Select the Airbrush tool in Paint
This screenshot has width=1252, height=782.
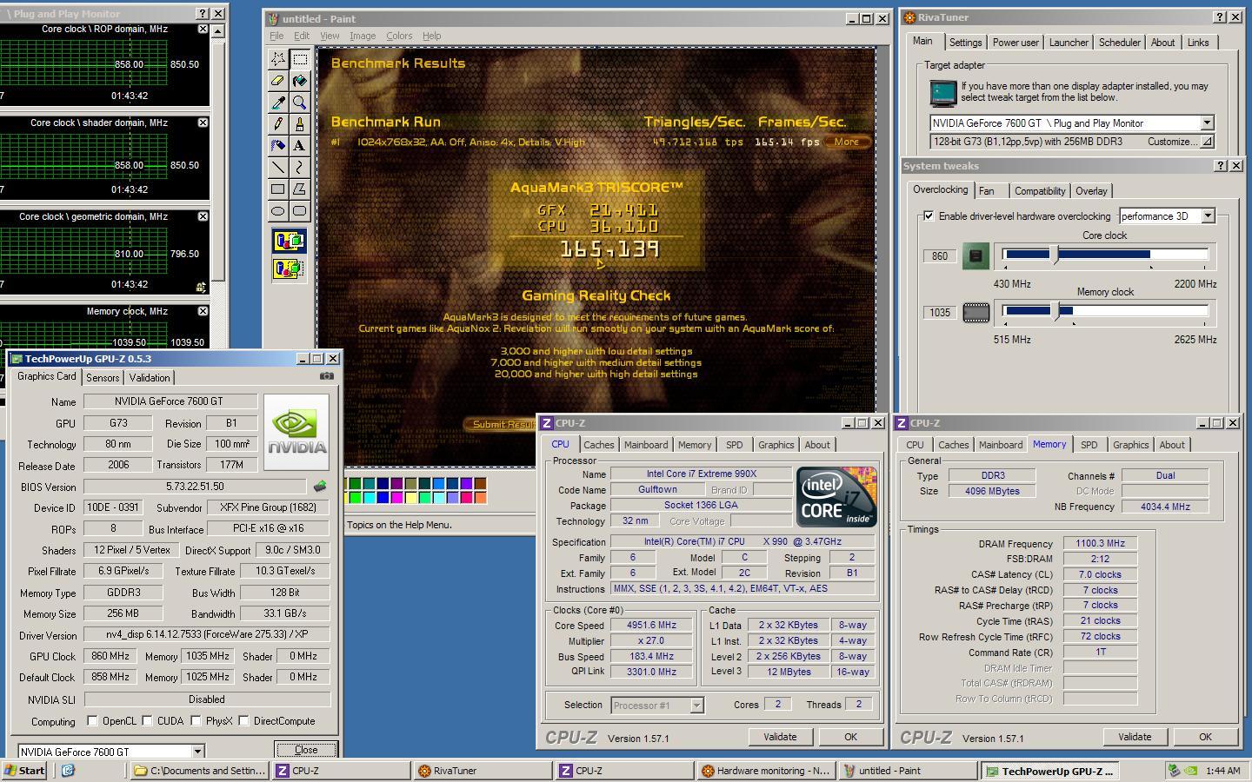click(278, 146)
